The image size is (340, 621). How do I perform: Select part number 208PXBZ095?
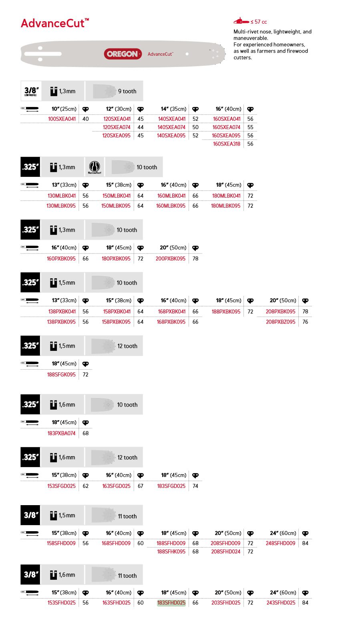281,322
